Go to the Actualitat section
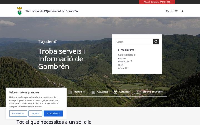Image resolution: width=200 pixels, height=125 pixels. pyautogui.click(x=100, y=92)
